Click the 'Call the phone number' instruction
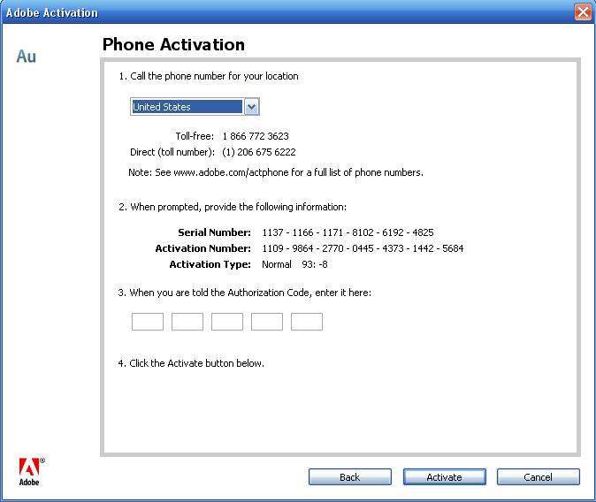Viewport: 596px width, 502px height. point(209,76)
